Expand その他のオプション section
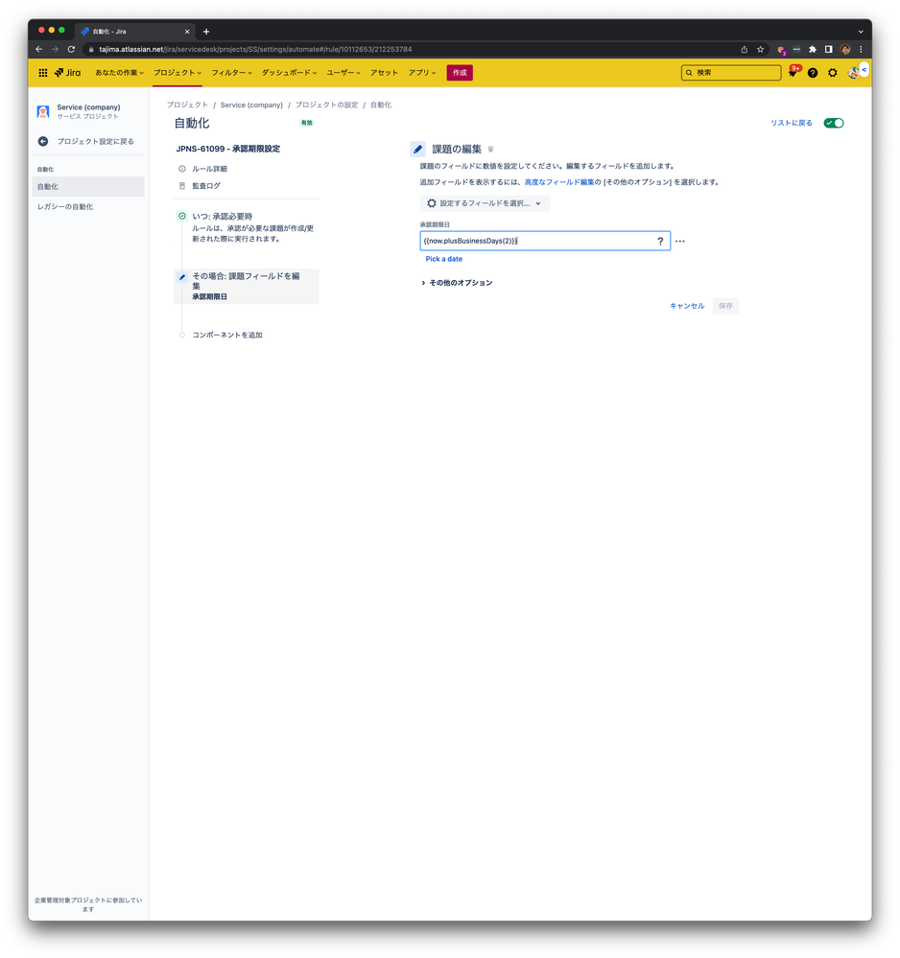This screenshot has width=900, height=958. click(x=460, y=282)
